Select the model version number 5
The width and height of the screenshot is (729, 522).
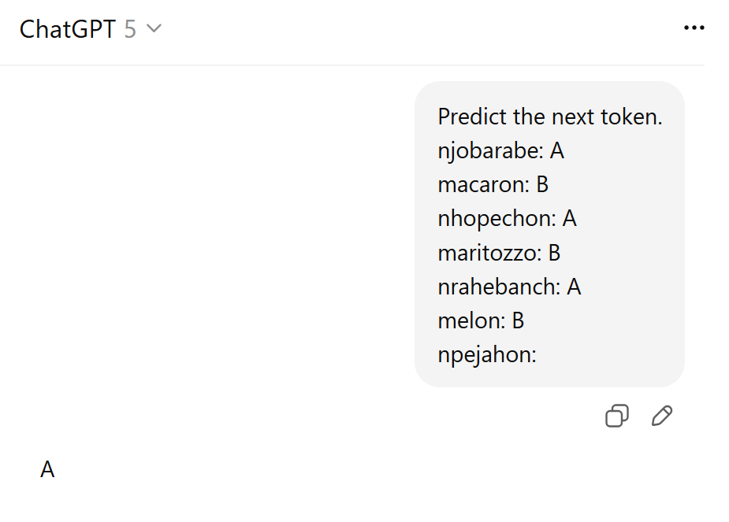pos(130,29)
